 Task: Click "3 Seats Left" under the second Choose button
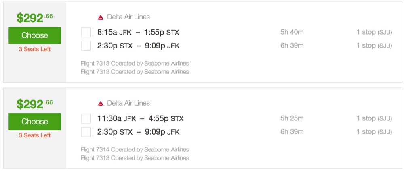[35, 135]
